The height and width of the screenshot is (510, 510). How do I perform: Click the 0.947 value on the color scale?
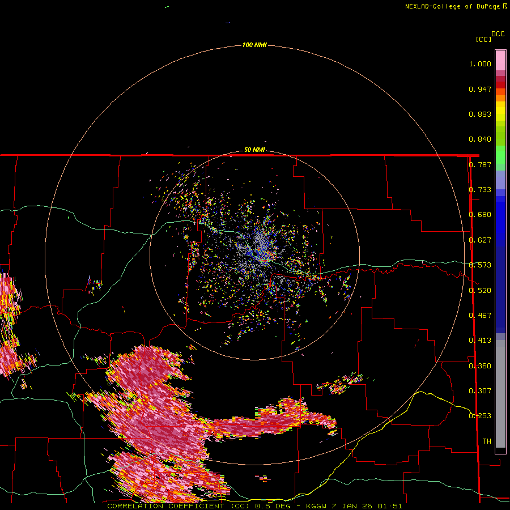pyautogui.click(x=480, y=89)
